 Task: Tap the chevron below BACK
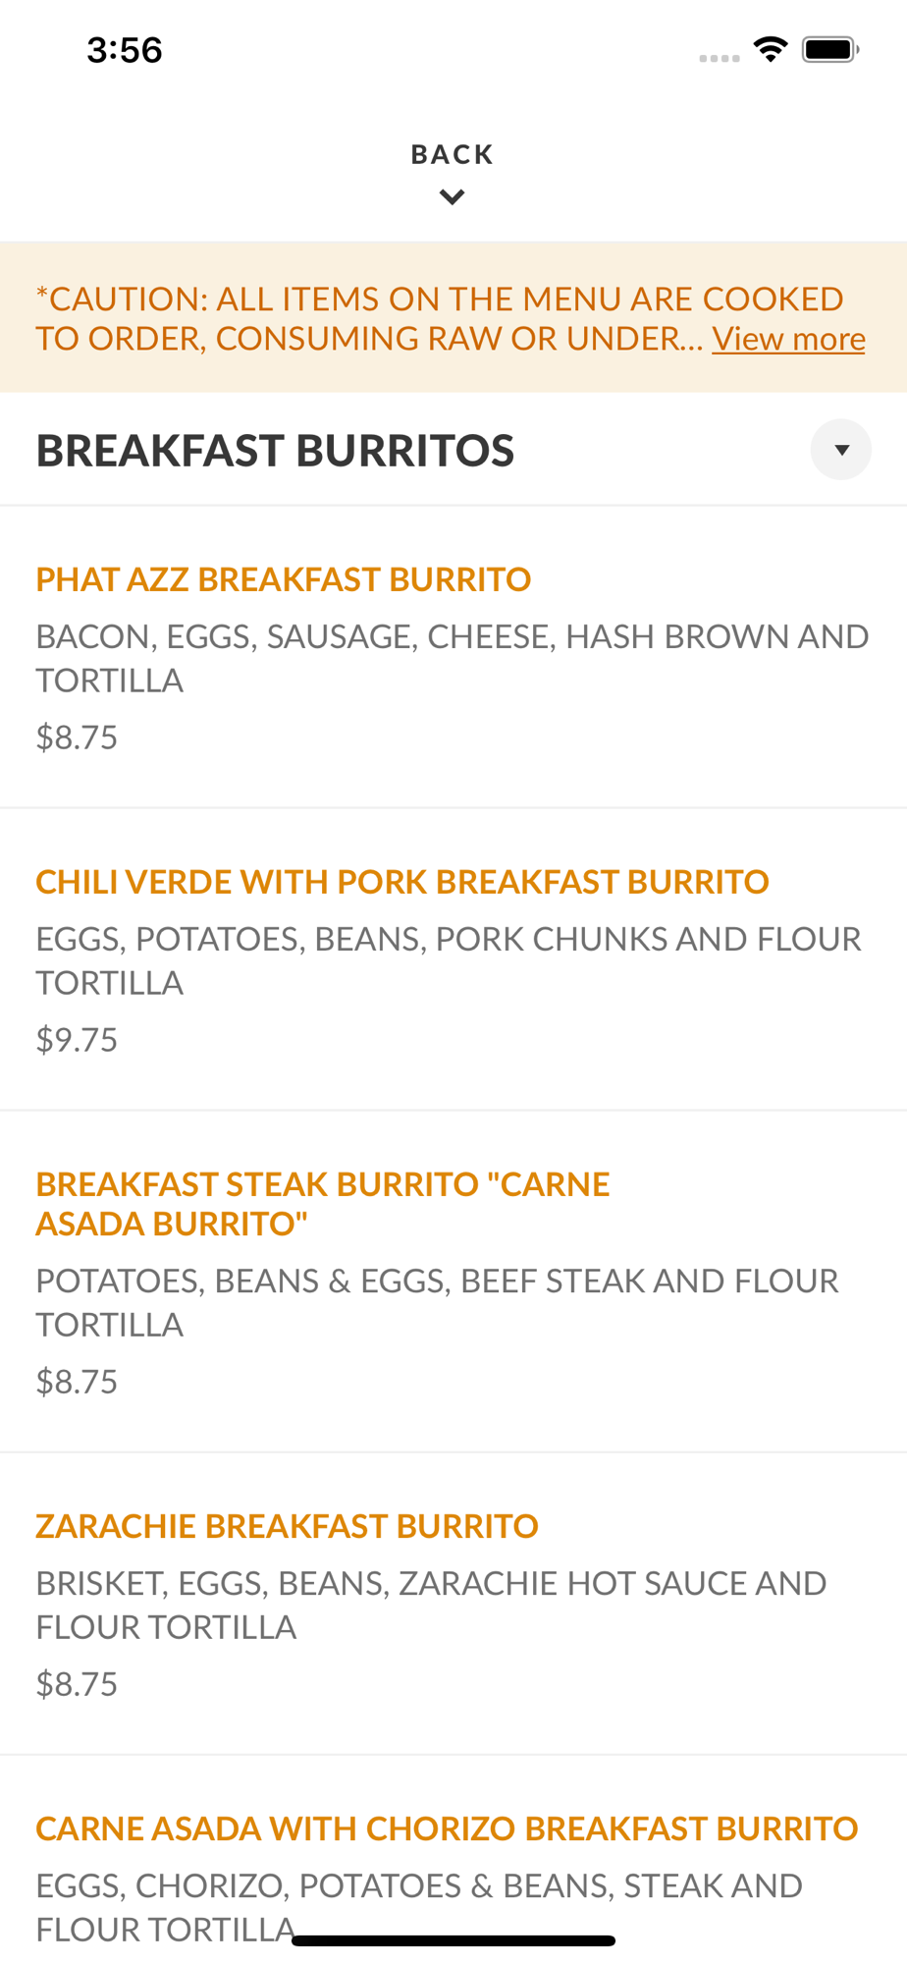[453, 197]
